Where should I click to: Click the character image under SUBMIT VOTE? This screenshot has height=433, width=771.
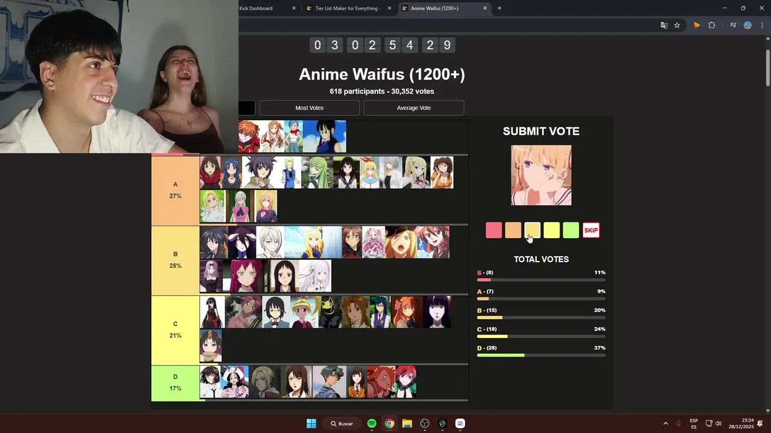(542, 175)
